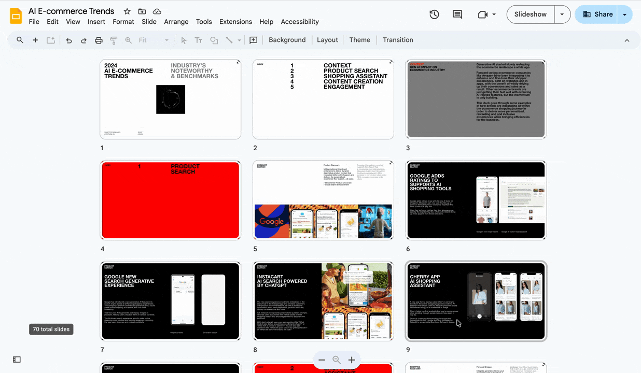Image resolution: width=641 pixels, height=373 pixels.
Task: Add a comment from the toolbar
Action: click(x=253, y=40)
